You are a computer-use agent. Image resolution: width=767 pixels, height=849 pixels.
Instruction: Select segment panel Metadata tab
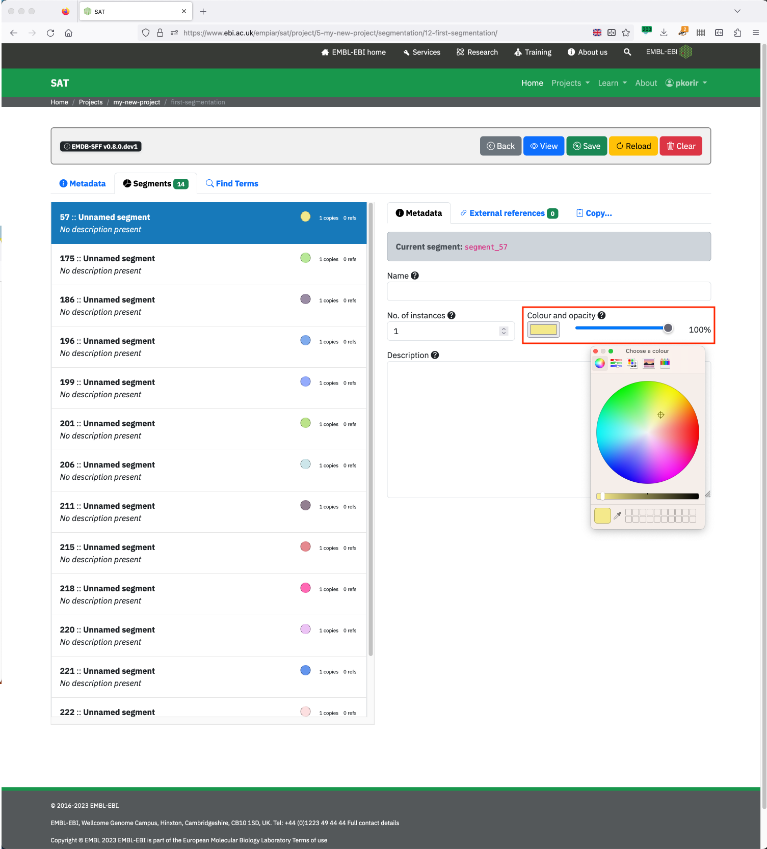(419, 213)
